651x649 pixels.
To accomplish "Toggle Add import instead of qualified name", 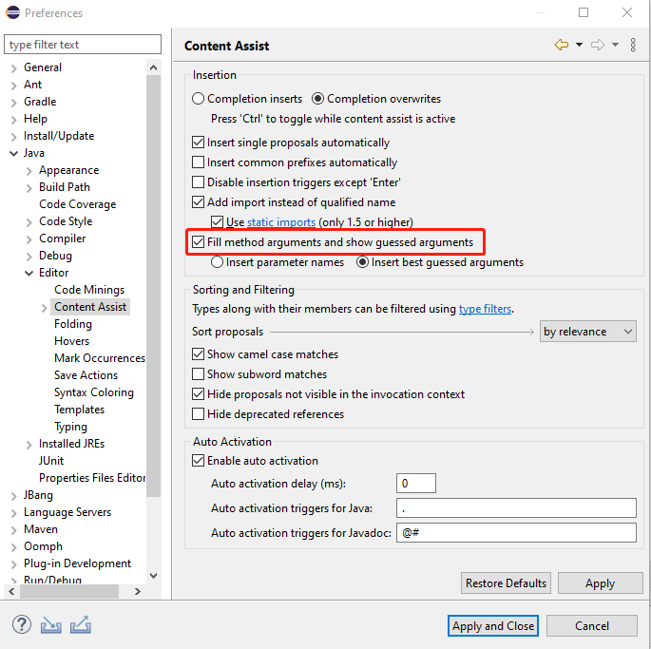I will pyautogui.click(x=198, y=201).
